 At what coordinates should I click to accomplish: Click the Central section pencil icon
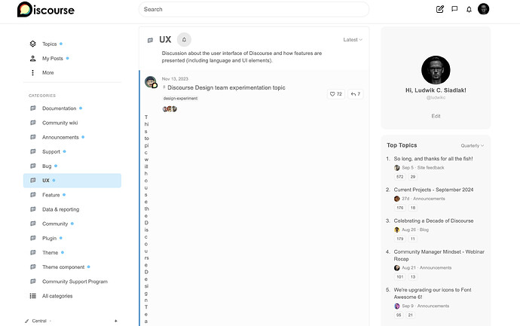[x=27, y=321]
